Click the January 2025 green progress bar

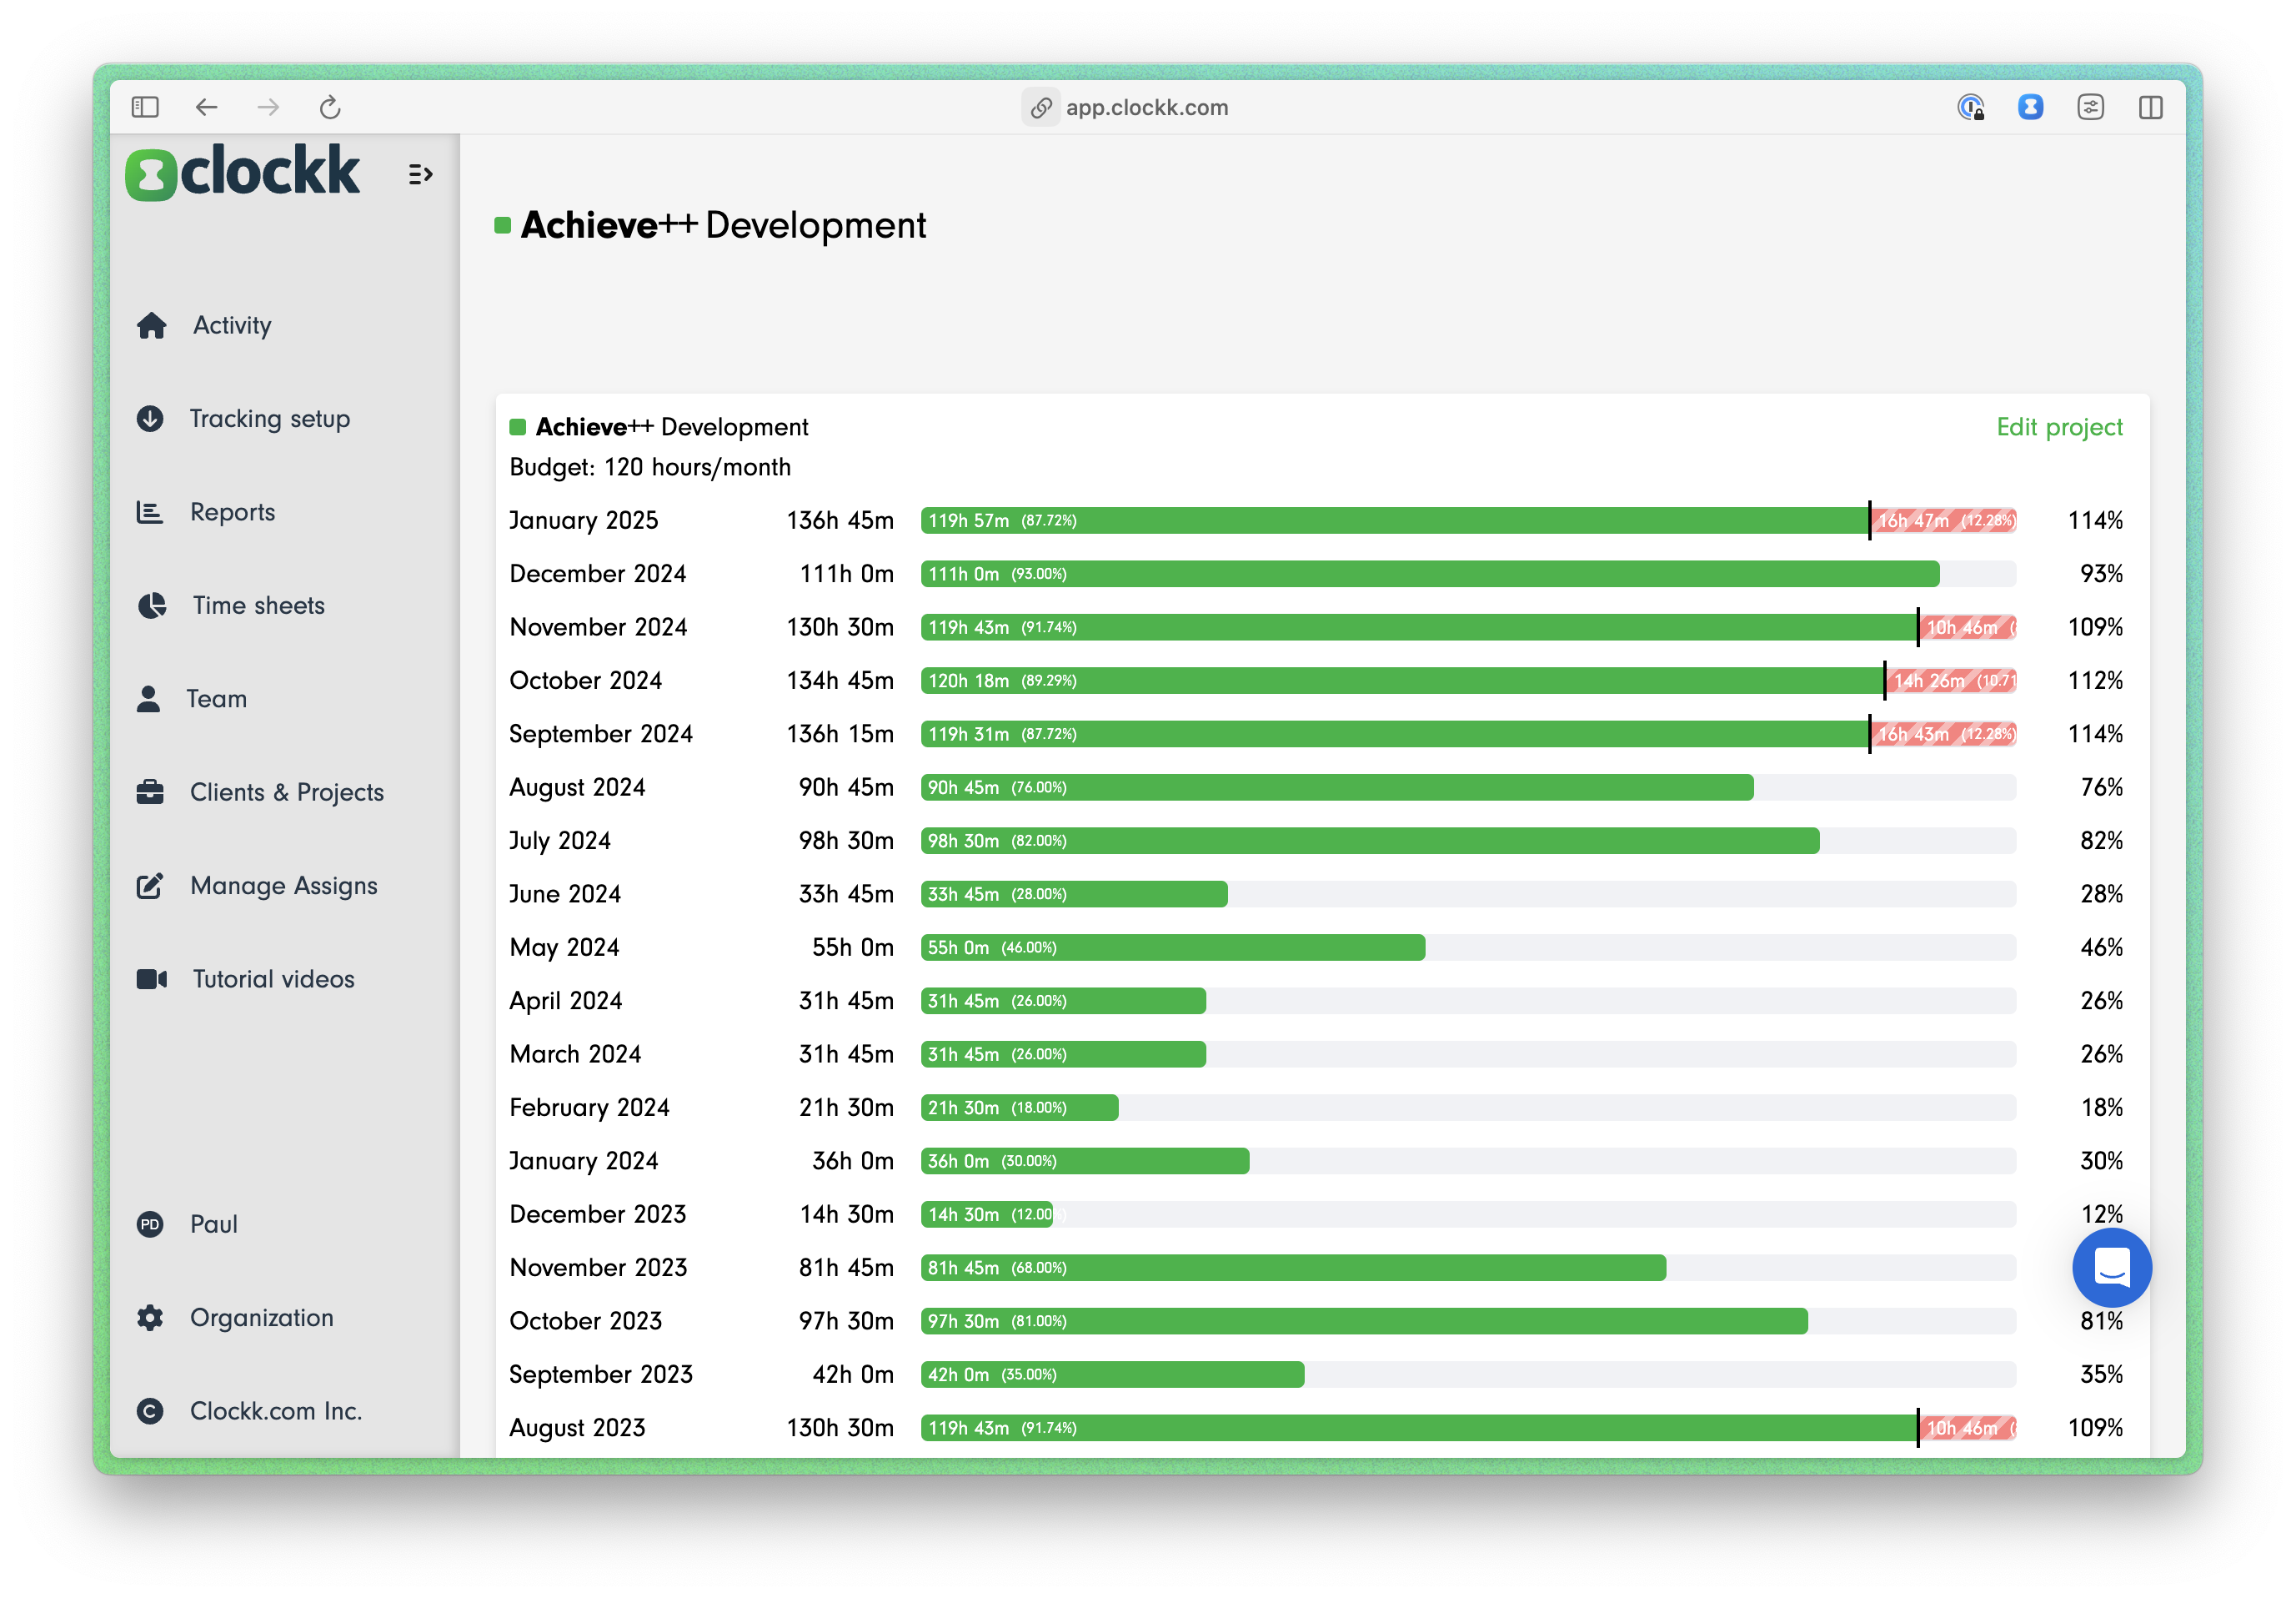click(x=1394, y=520)
